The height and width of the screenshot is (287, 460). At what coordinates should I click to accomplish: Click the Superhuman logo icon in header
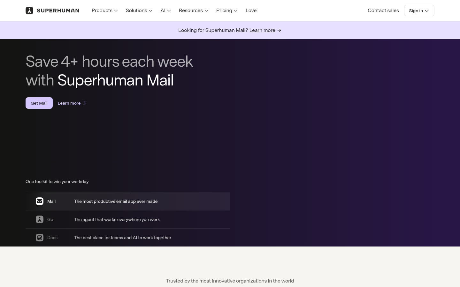[29, 11]
